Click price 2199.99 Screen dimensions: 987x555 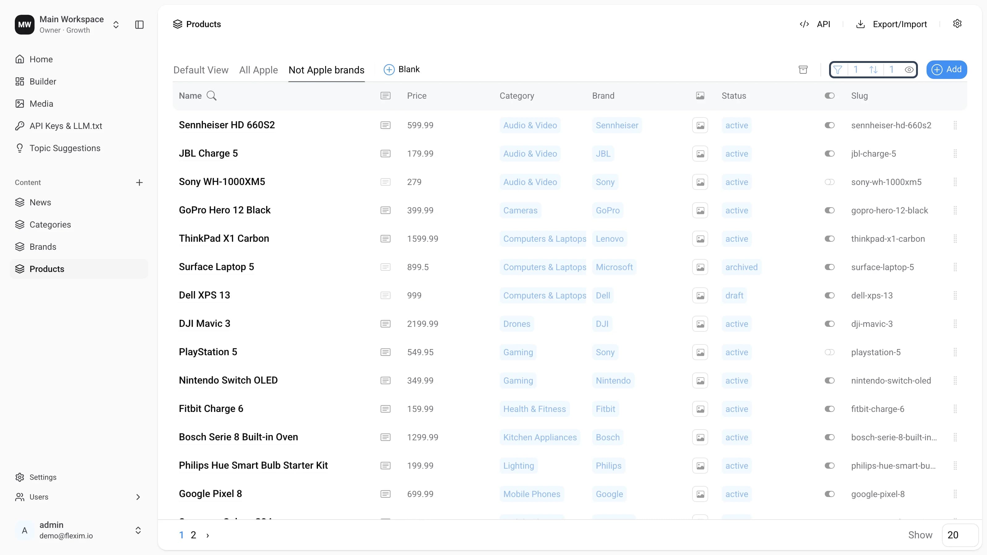pyautogui.click(x=423, y=324)
